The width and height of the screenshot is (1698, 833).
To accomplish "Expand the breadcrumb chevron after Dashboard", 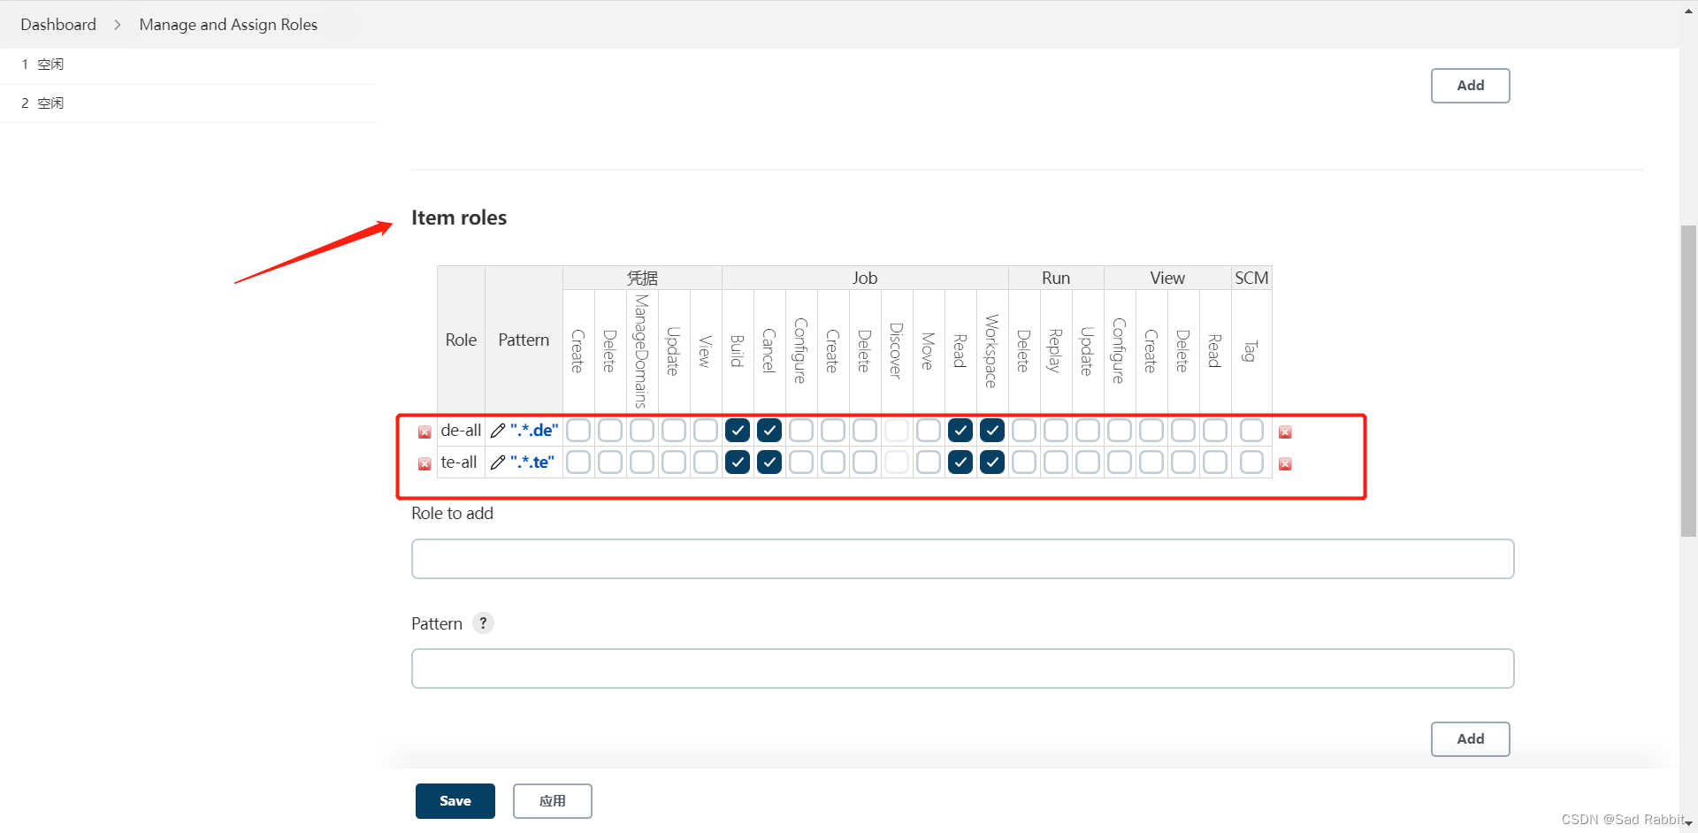I will click(x=118, y=25).
